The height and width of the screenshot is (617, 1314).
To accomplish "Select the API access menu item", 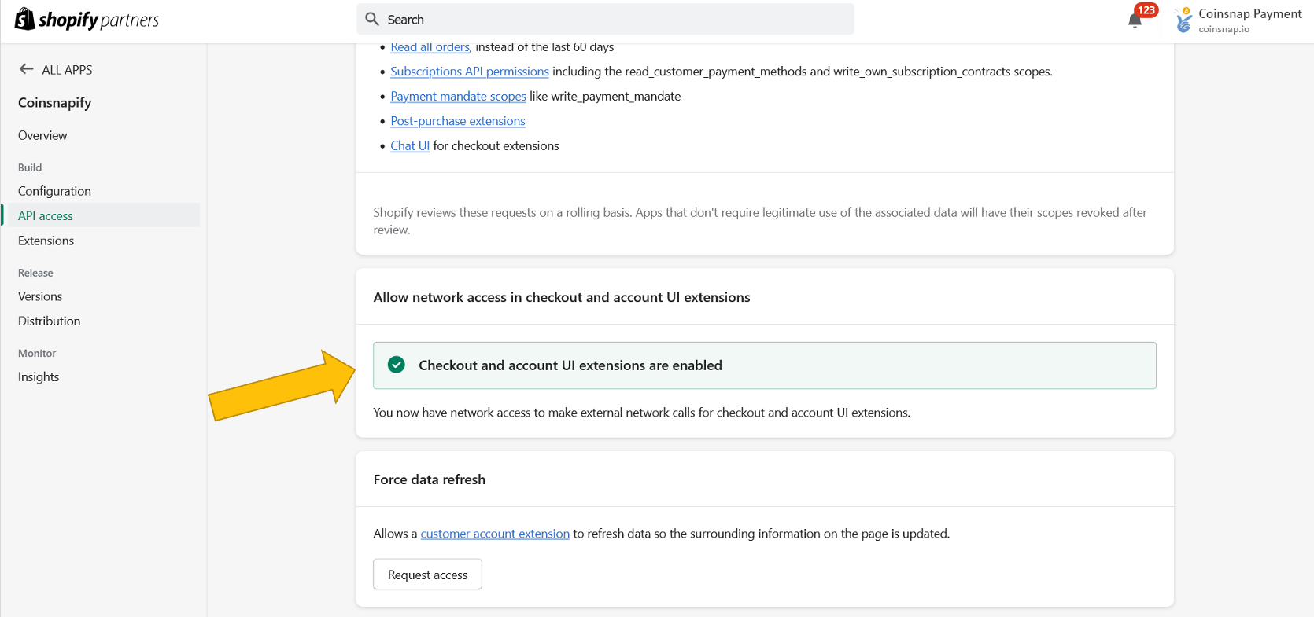I will pos(101,215).
